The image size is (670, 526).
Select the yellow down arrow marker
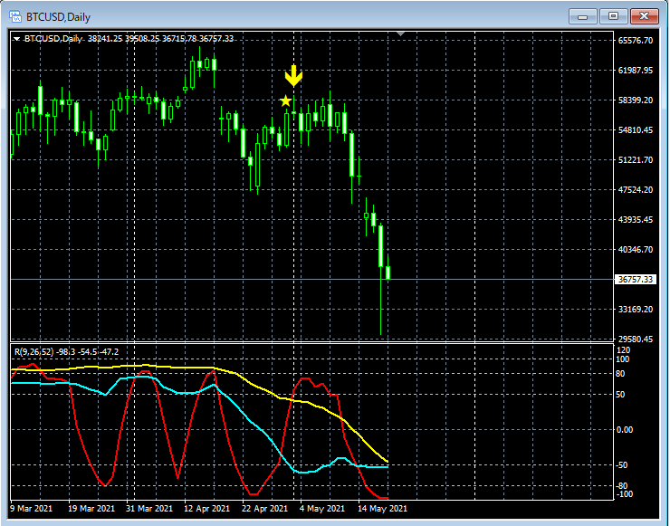[x=293, y=76]
